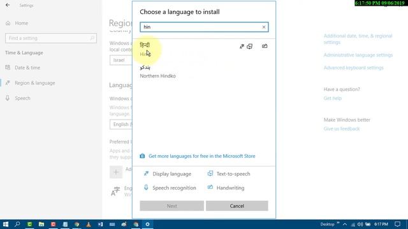This screenshot has height=229, width=408.
Task: Open Chrome from the taskbar
Action: coord(76,225)
